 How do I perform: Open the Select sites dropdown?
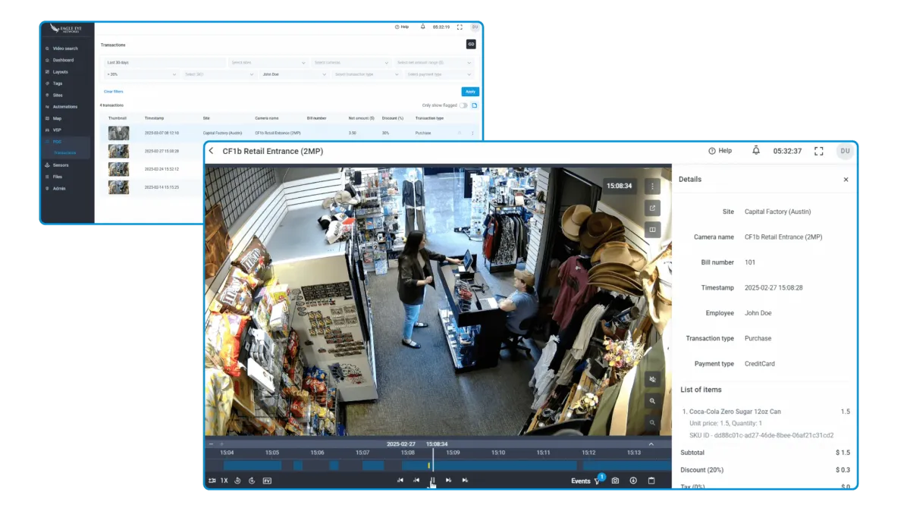coord(268,63)
